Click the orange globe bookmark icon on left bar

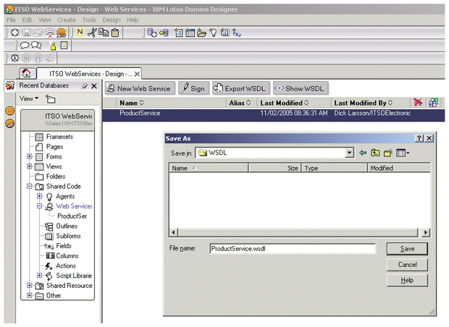[10, 111]
